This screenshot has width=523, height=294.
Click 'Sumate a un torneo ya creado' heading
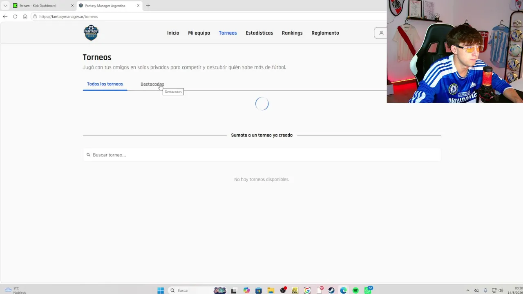262,135
